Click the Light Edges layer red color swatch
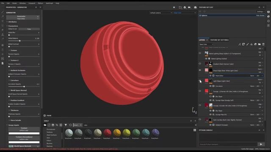Screen dimensions: 271x152 point(207,81)
